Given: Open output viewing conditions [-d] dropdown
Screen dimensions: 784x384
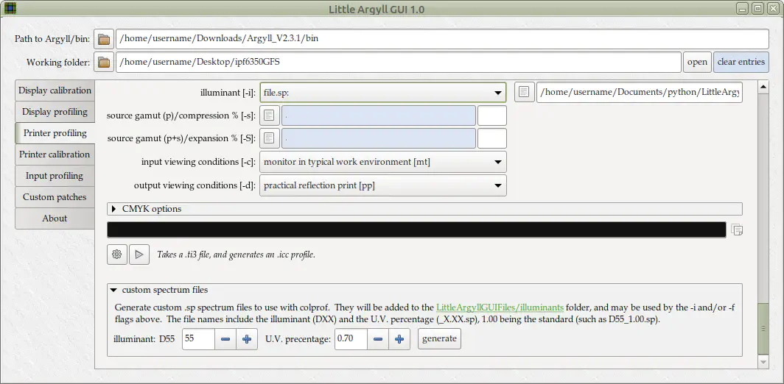Looking at the screenshot, I should tap(383, 185).
